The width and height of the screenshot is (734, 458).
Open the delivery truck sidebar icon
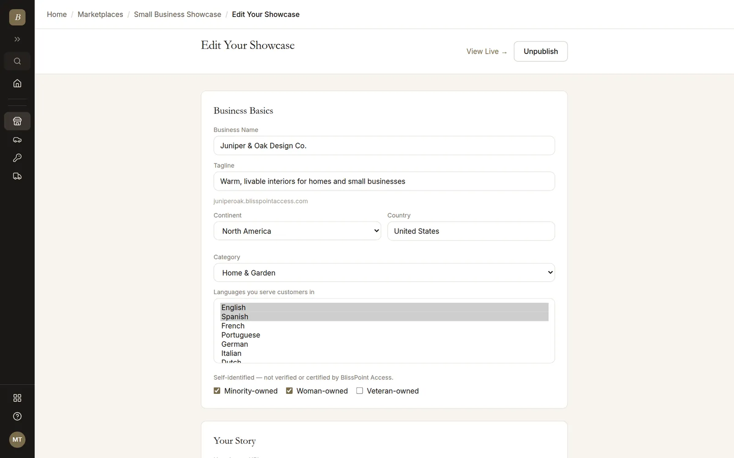(x=17, y=176)
